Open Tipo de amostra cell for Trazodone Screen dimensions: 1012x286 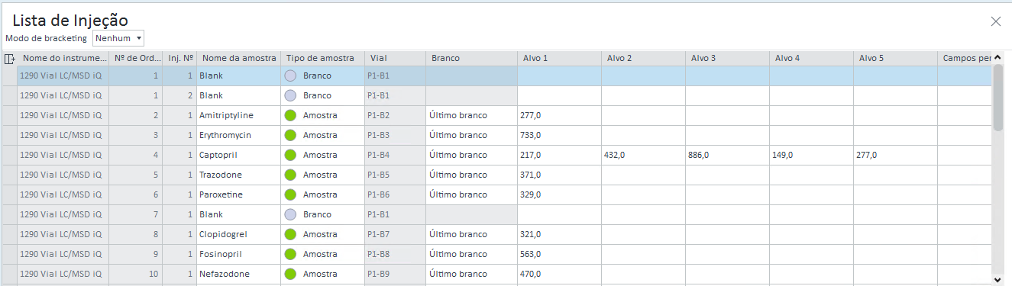point(322,175)
